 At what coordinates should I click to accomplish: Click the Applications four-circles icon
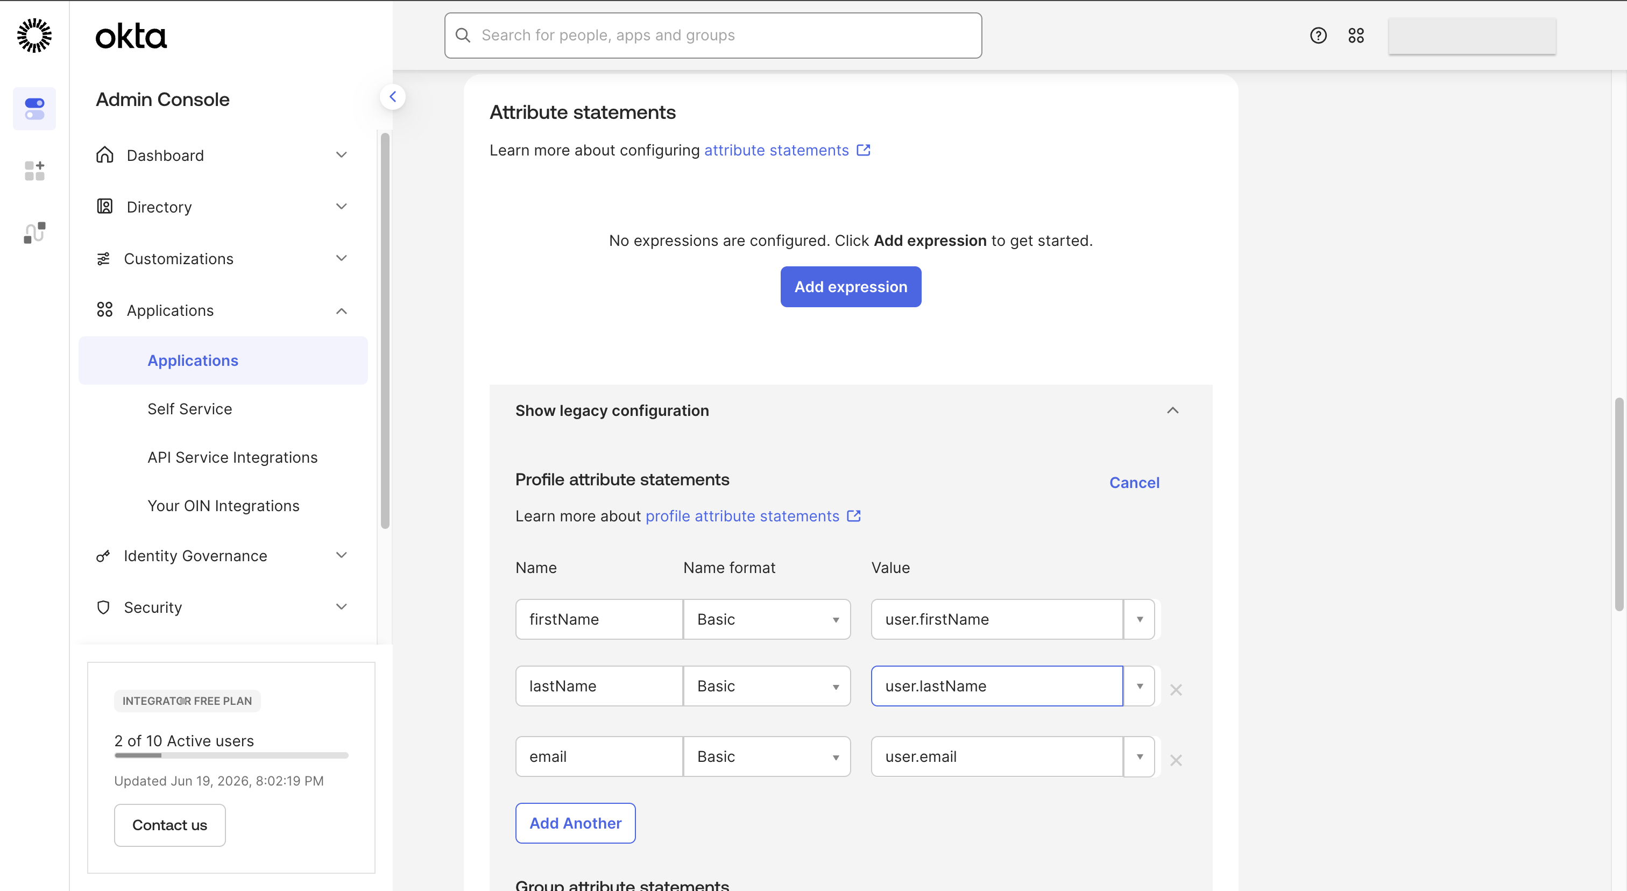click(104, 309)
